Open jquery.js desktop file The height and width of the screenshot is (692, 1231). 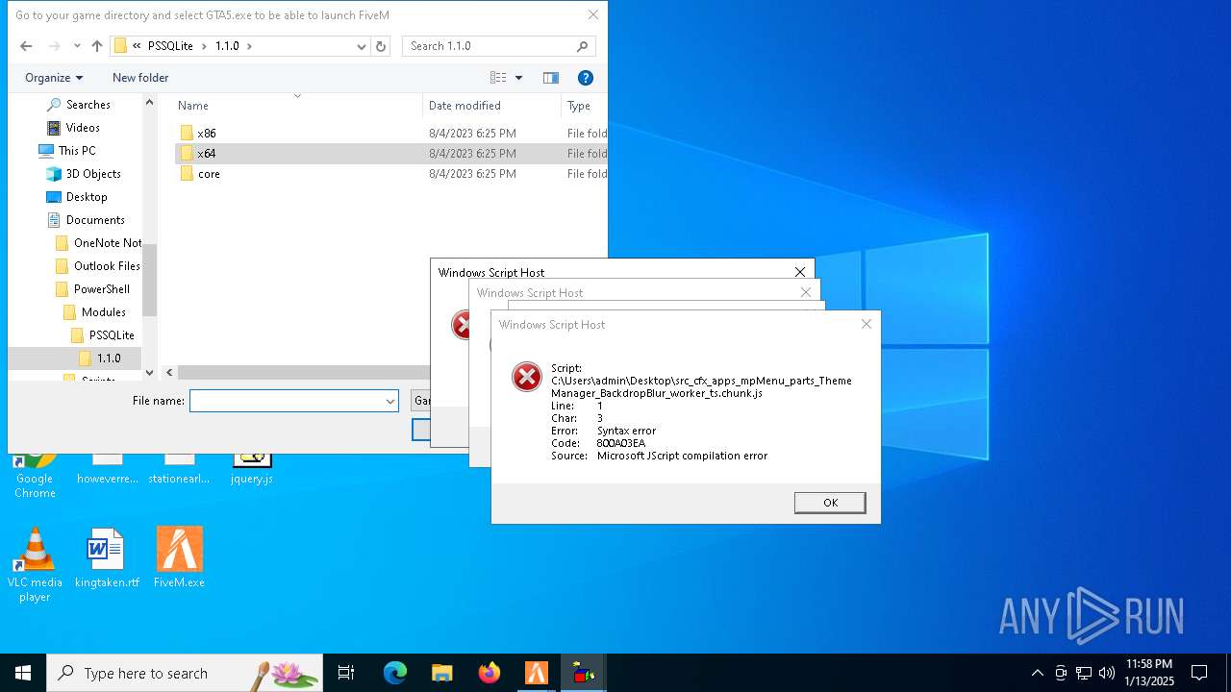click(252, 468)
